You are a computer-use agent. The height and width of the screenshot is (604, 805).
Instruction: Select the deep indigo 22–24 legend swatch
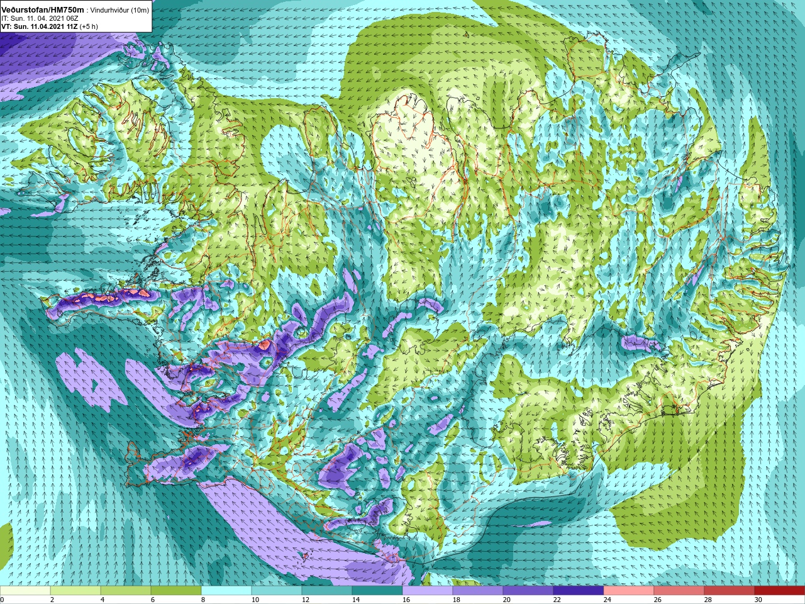[x=579, y=591]
